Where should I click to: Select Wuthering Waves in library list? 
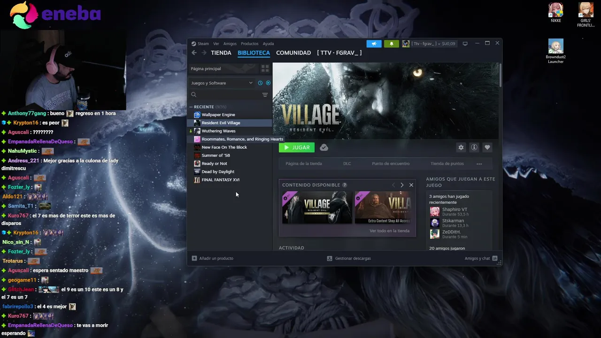pos(230,131)
